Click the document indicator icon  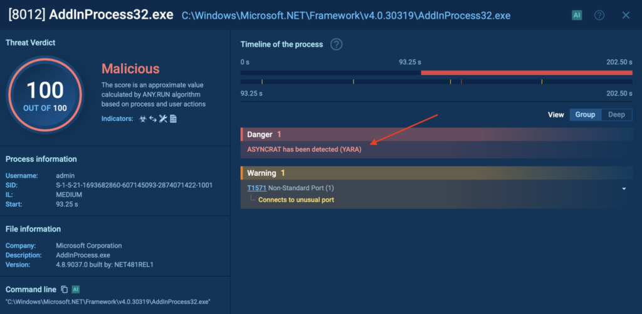click(173, 119)
